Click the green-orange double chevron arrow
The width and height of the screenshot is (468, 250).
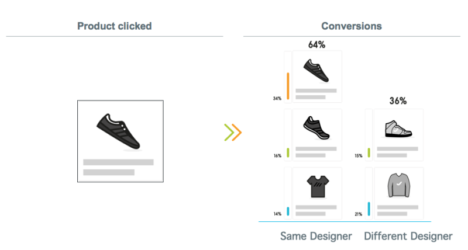point(232,133)
